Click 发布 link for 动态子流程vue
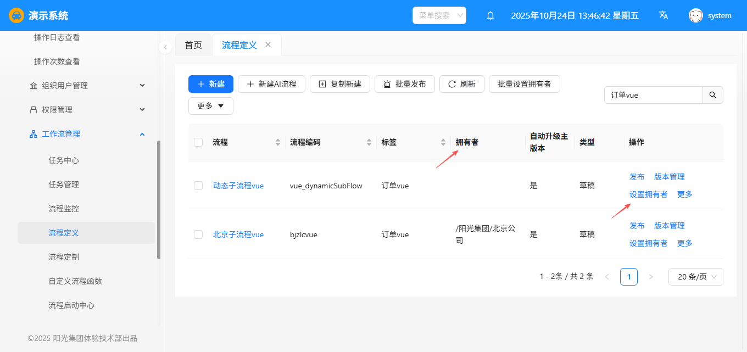This screenshot has width=747, height=352. (637, 177)
